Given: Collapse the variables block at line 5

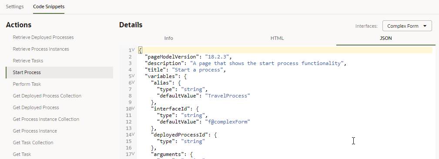Looking at the screenshot, I should 133,75.
